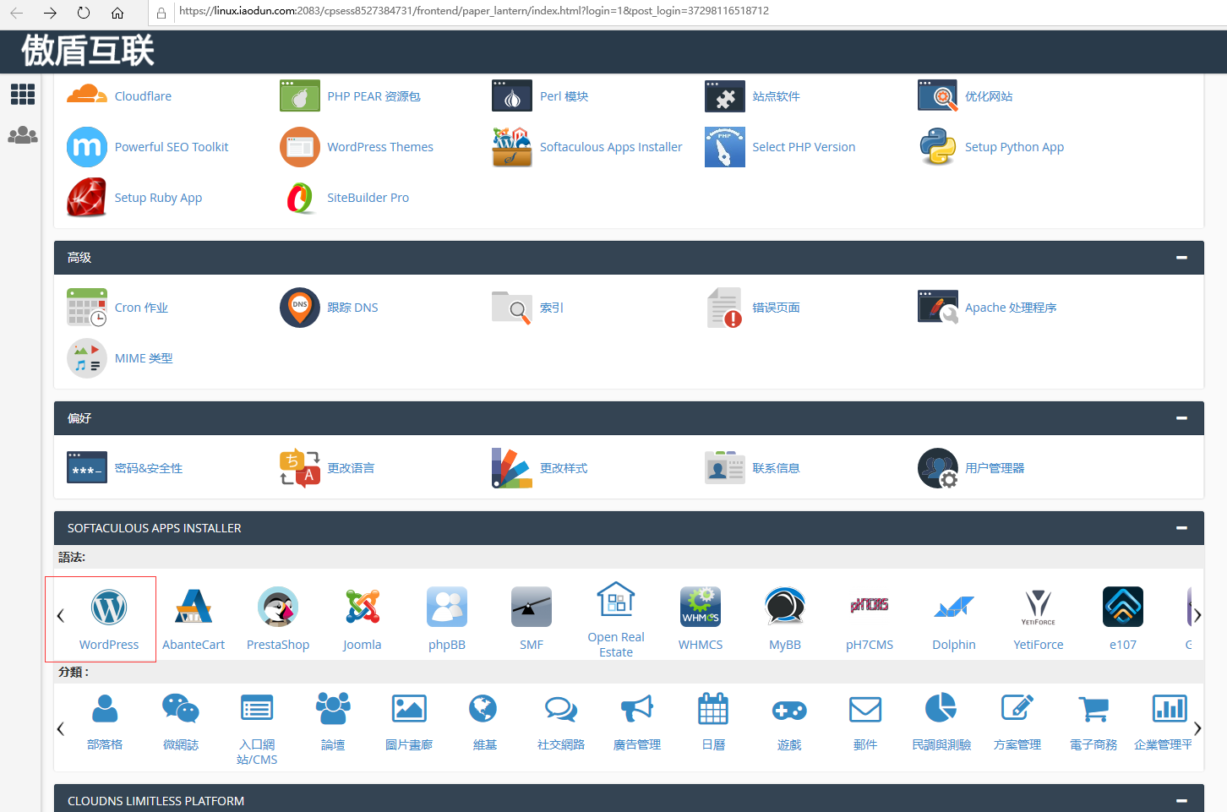Screen dimensions: 1227x812
Task: Collapse the 偏好 section
Action: point(1181,418)
